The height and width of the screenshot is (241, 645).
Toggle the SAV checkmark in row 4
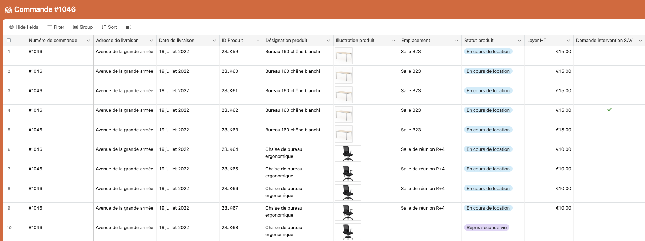tap(609, 110)
